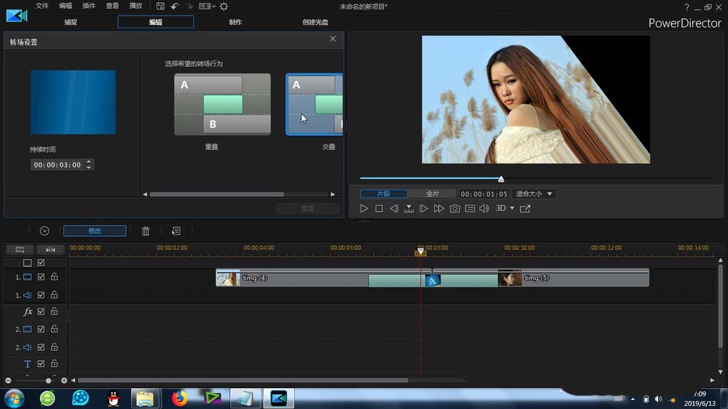Click the snapshot camera icon in preview controls

455,209
